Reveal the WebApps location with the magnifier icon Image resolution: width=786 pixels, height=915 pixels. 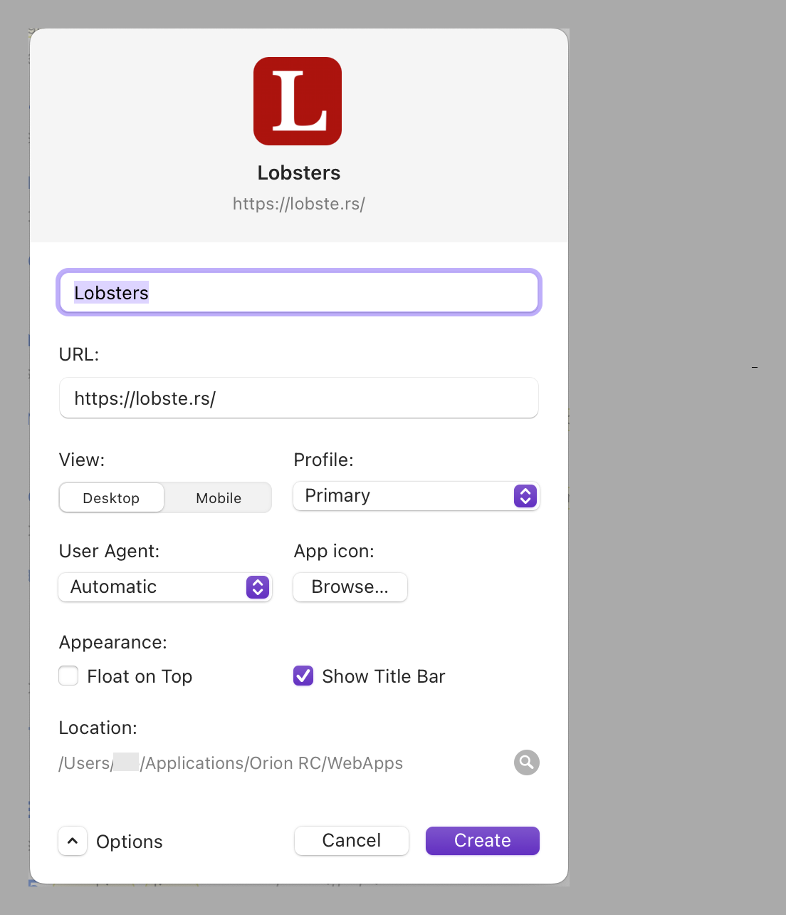tap(526, 762)
